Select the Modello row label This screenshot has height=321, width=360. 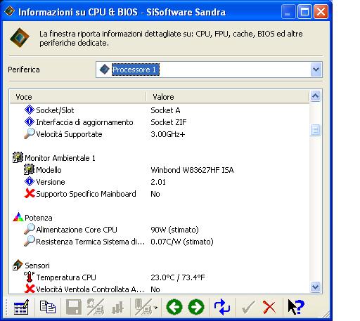pos(49,170)
